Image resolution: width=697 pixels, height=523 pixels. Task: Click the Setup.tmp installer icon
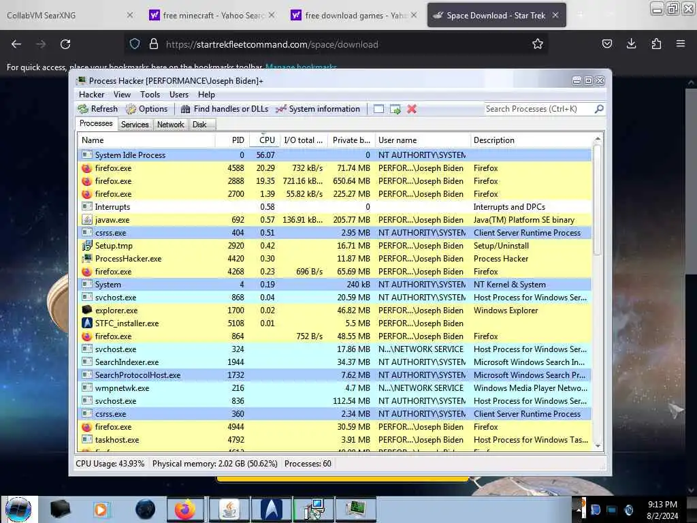tap(86, 245)
